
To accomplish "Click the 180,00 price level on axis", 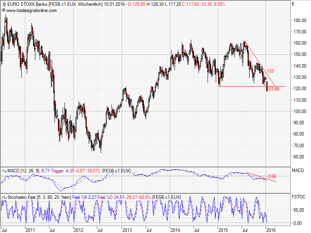I will [x=300, y=21].
